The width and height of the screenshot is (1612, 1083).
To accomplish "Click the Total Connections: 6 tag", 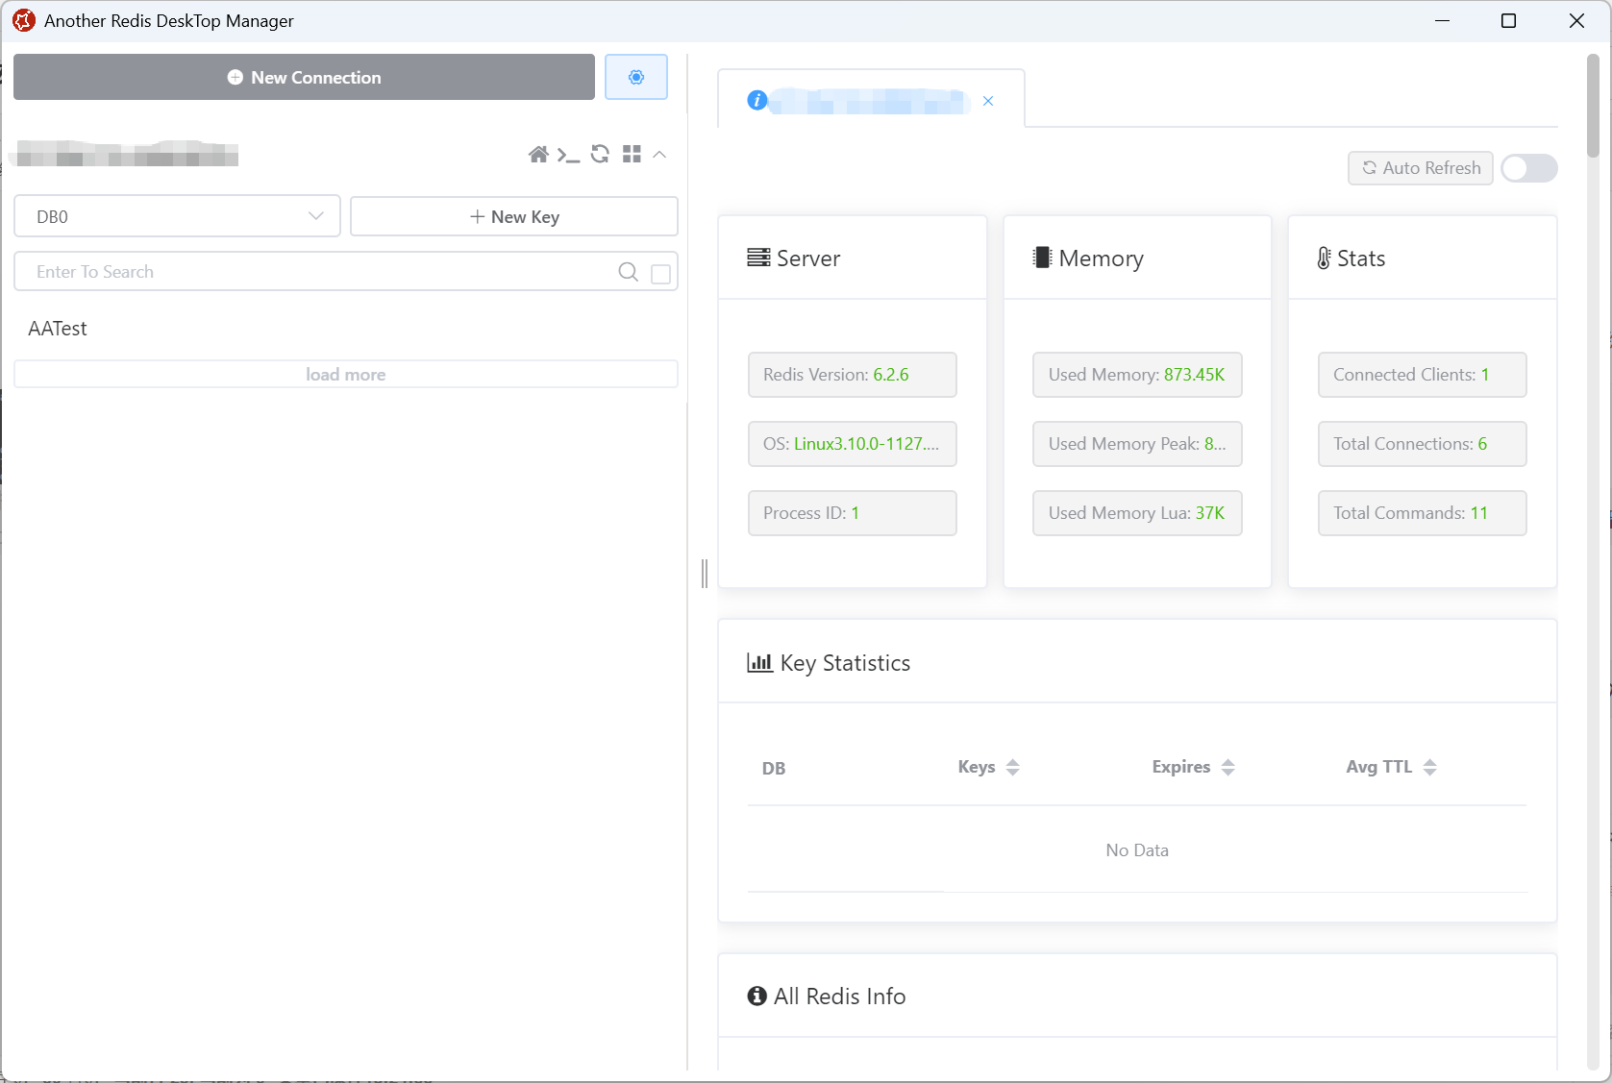I will (x=1423, y=444).
